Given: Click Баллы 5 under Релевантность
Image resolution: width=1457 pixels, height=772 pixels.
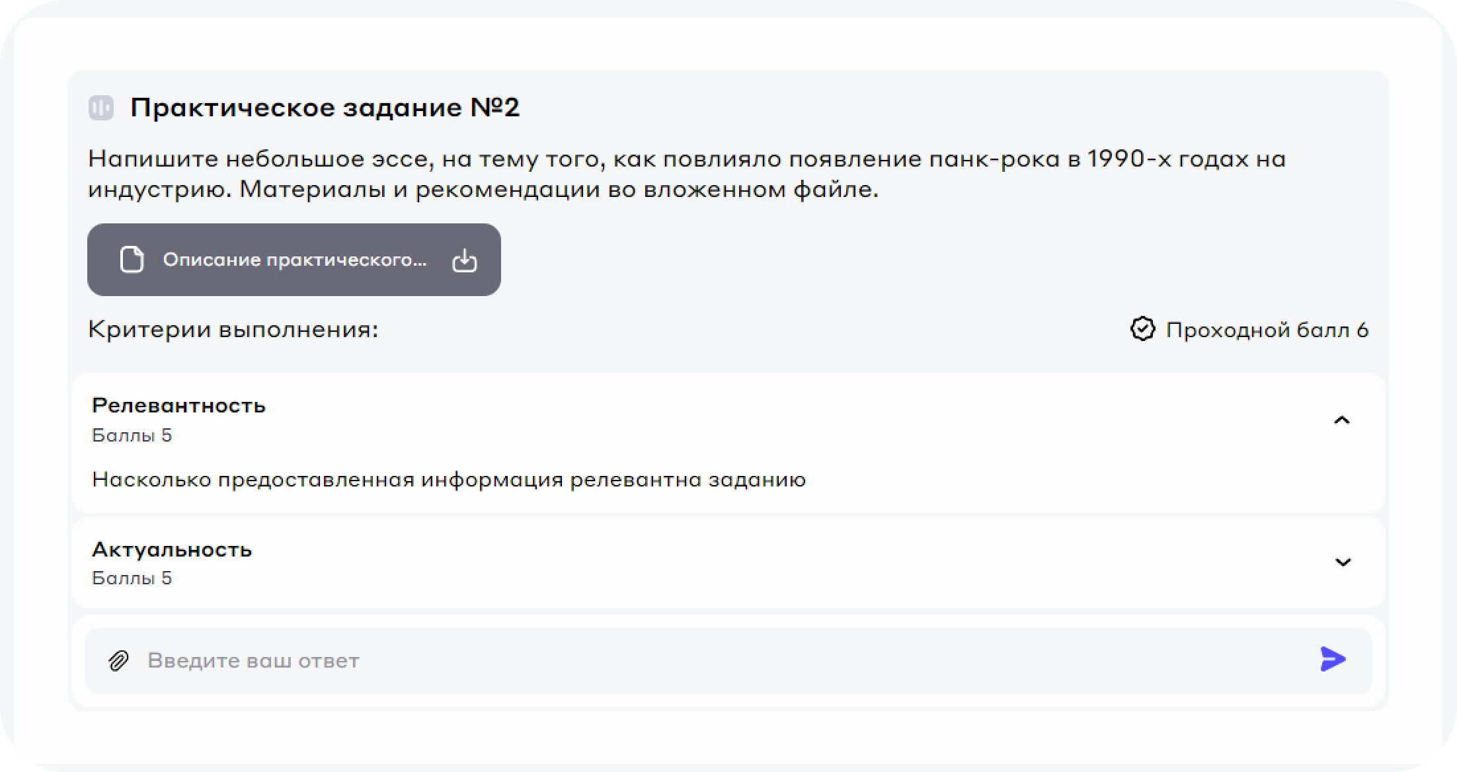Looking at the screenshot, I should coord(132,436).
